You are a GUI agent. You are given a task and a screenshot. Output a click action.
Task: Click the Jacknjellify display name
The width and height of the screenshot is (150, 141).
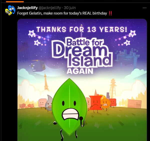[27, 8]
